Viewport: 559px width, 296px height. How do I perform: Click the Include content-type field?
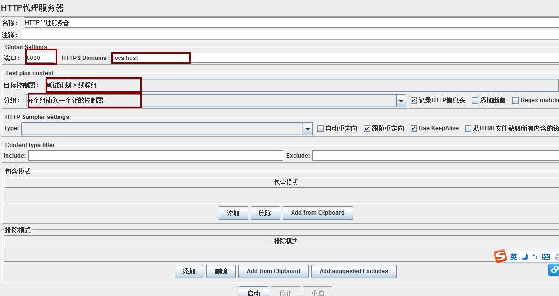click(x=155, y=156)
